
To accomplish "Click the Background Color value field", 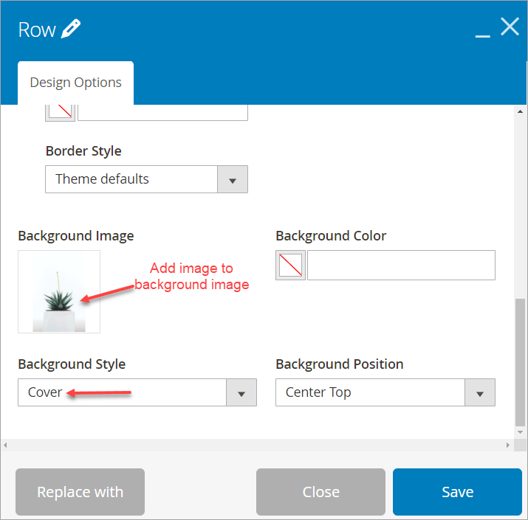I will (x=401, y=265).
